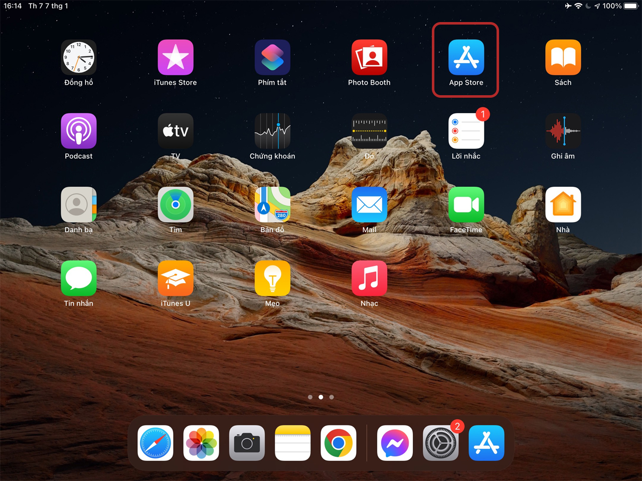
Task: Launch the Podcast app
Action: click(79, 131)
